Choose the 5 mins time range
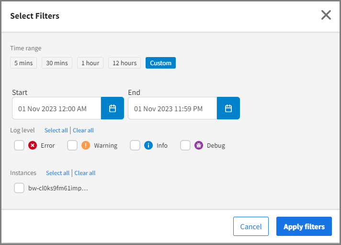Screen dimensions: 341x245 23,63
